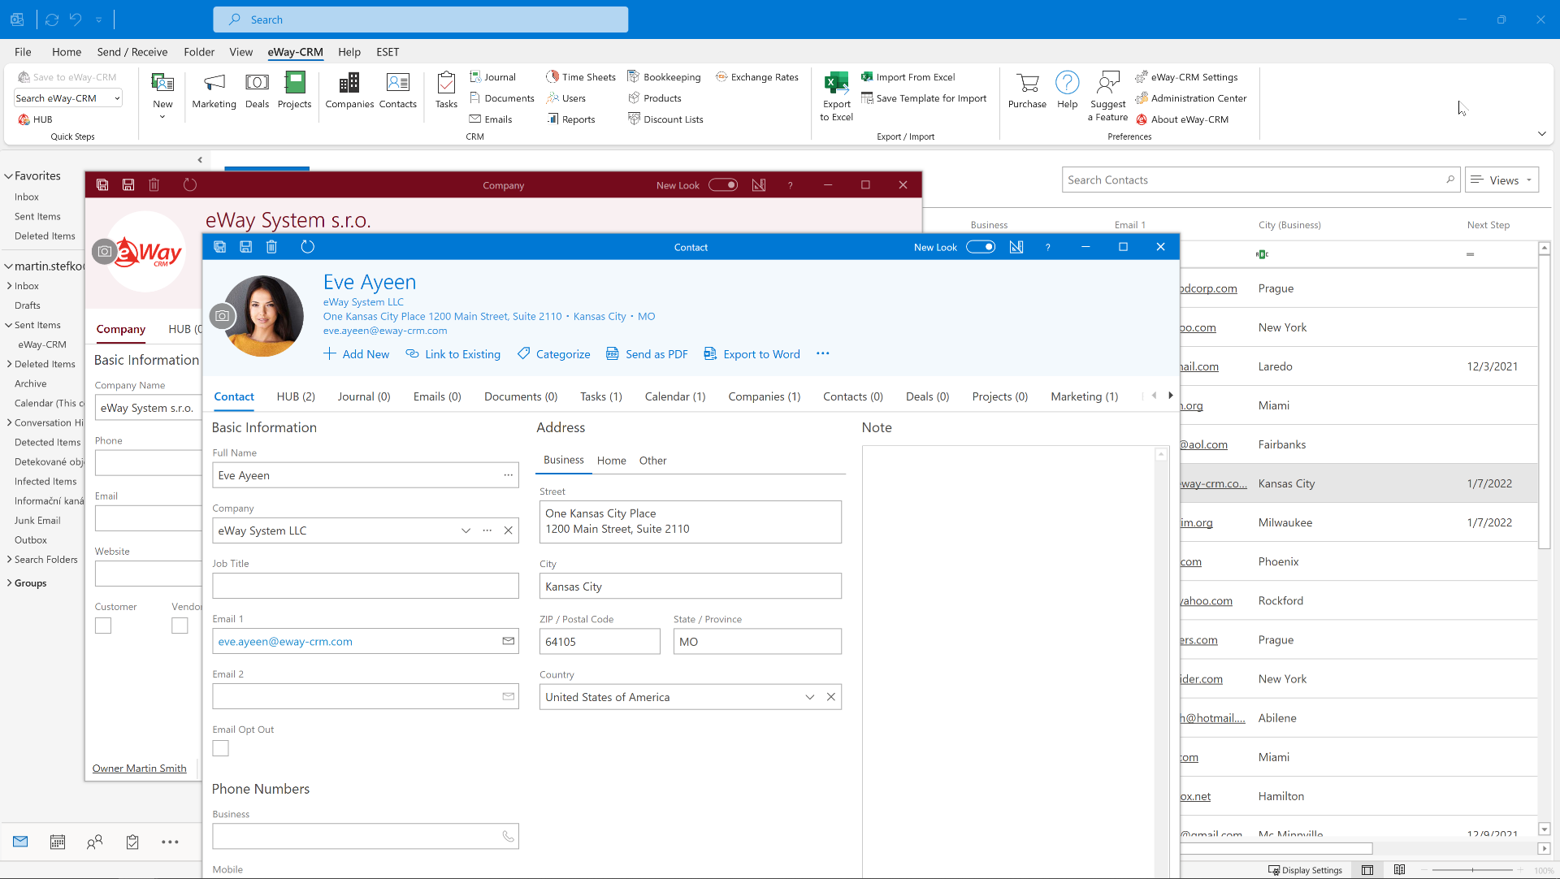This screenshot has width=1560, height=879.
Task: Click Send as PDF button for contact
Action: tap(646, 353)
